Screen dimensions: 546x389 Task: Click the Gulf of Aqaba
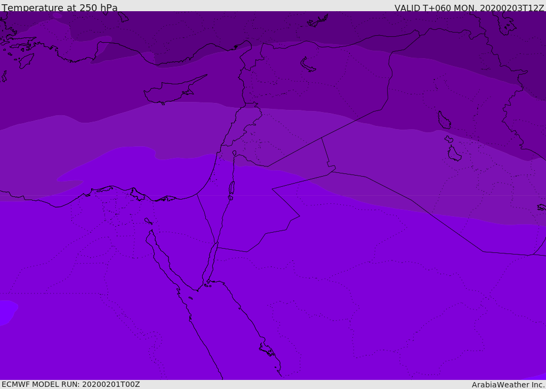213,257
